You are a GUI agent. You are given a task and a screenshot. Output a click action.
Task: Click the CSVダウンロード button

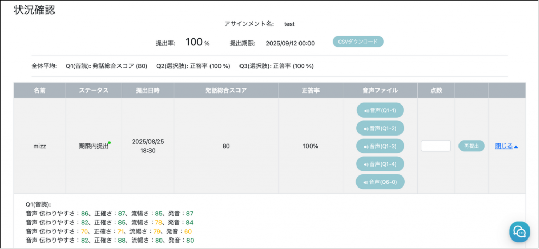[x=358, y=41]
